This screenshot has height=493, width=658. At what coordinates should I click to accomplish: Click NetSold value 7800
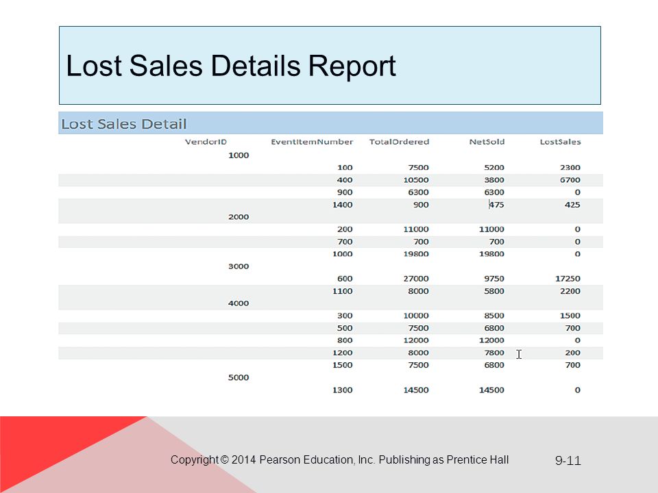tap(494, 353)
